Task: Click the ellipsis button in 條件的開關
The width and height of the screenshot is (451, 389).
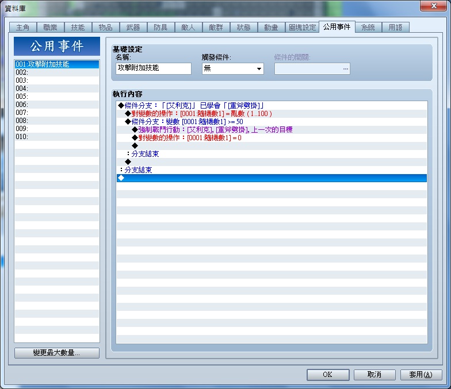Action: (345, 69)
